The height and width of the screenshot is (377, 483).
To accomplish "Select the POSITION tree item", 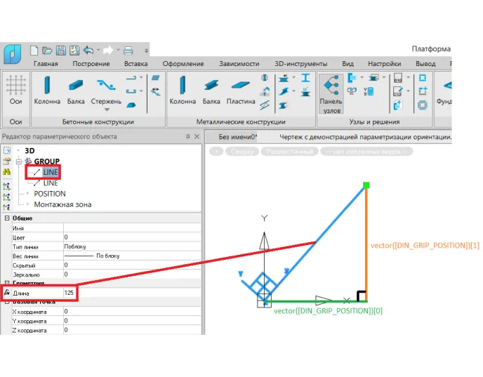I will click(x=50, y=194).
